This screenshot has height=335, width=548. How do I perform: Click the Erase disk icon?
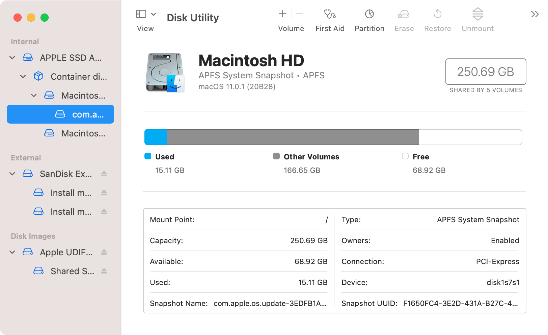[404, 14]
